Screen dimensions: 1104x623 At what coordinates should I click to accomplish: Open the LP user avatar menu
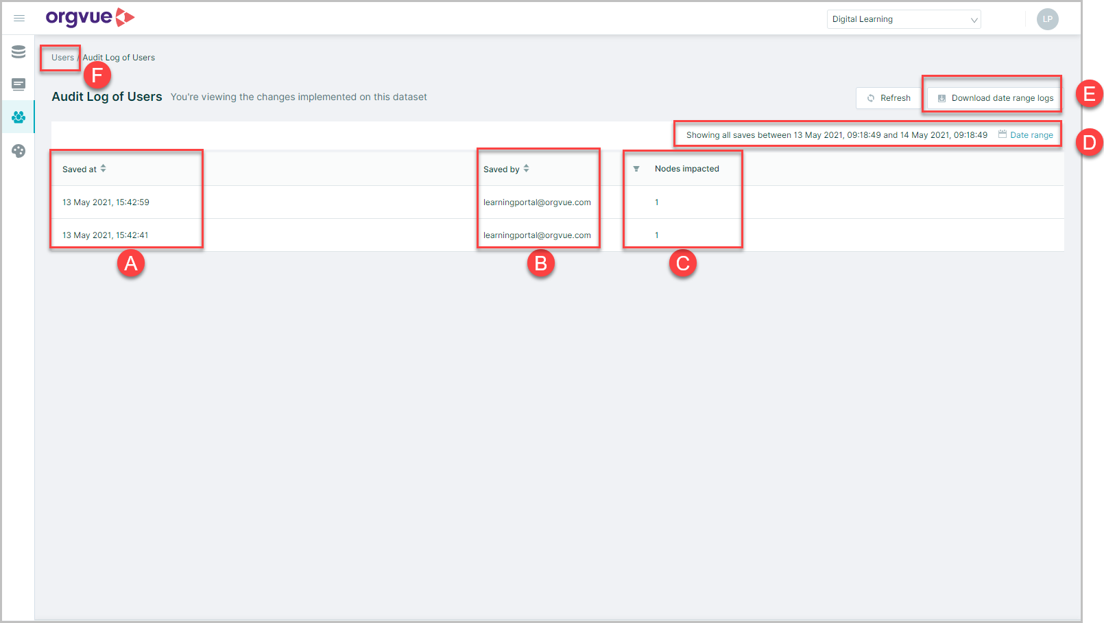[1047, 19]
